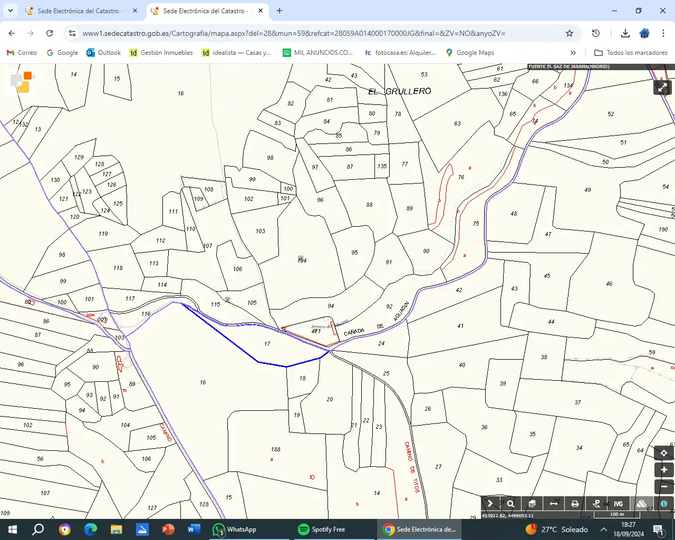Open the fotocasa.es Alquiler bookmark
The image size is (675, 540).
400,53
